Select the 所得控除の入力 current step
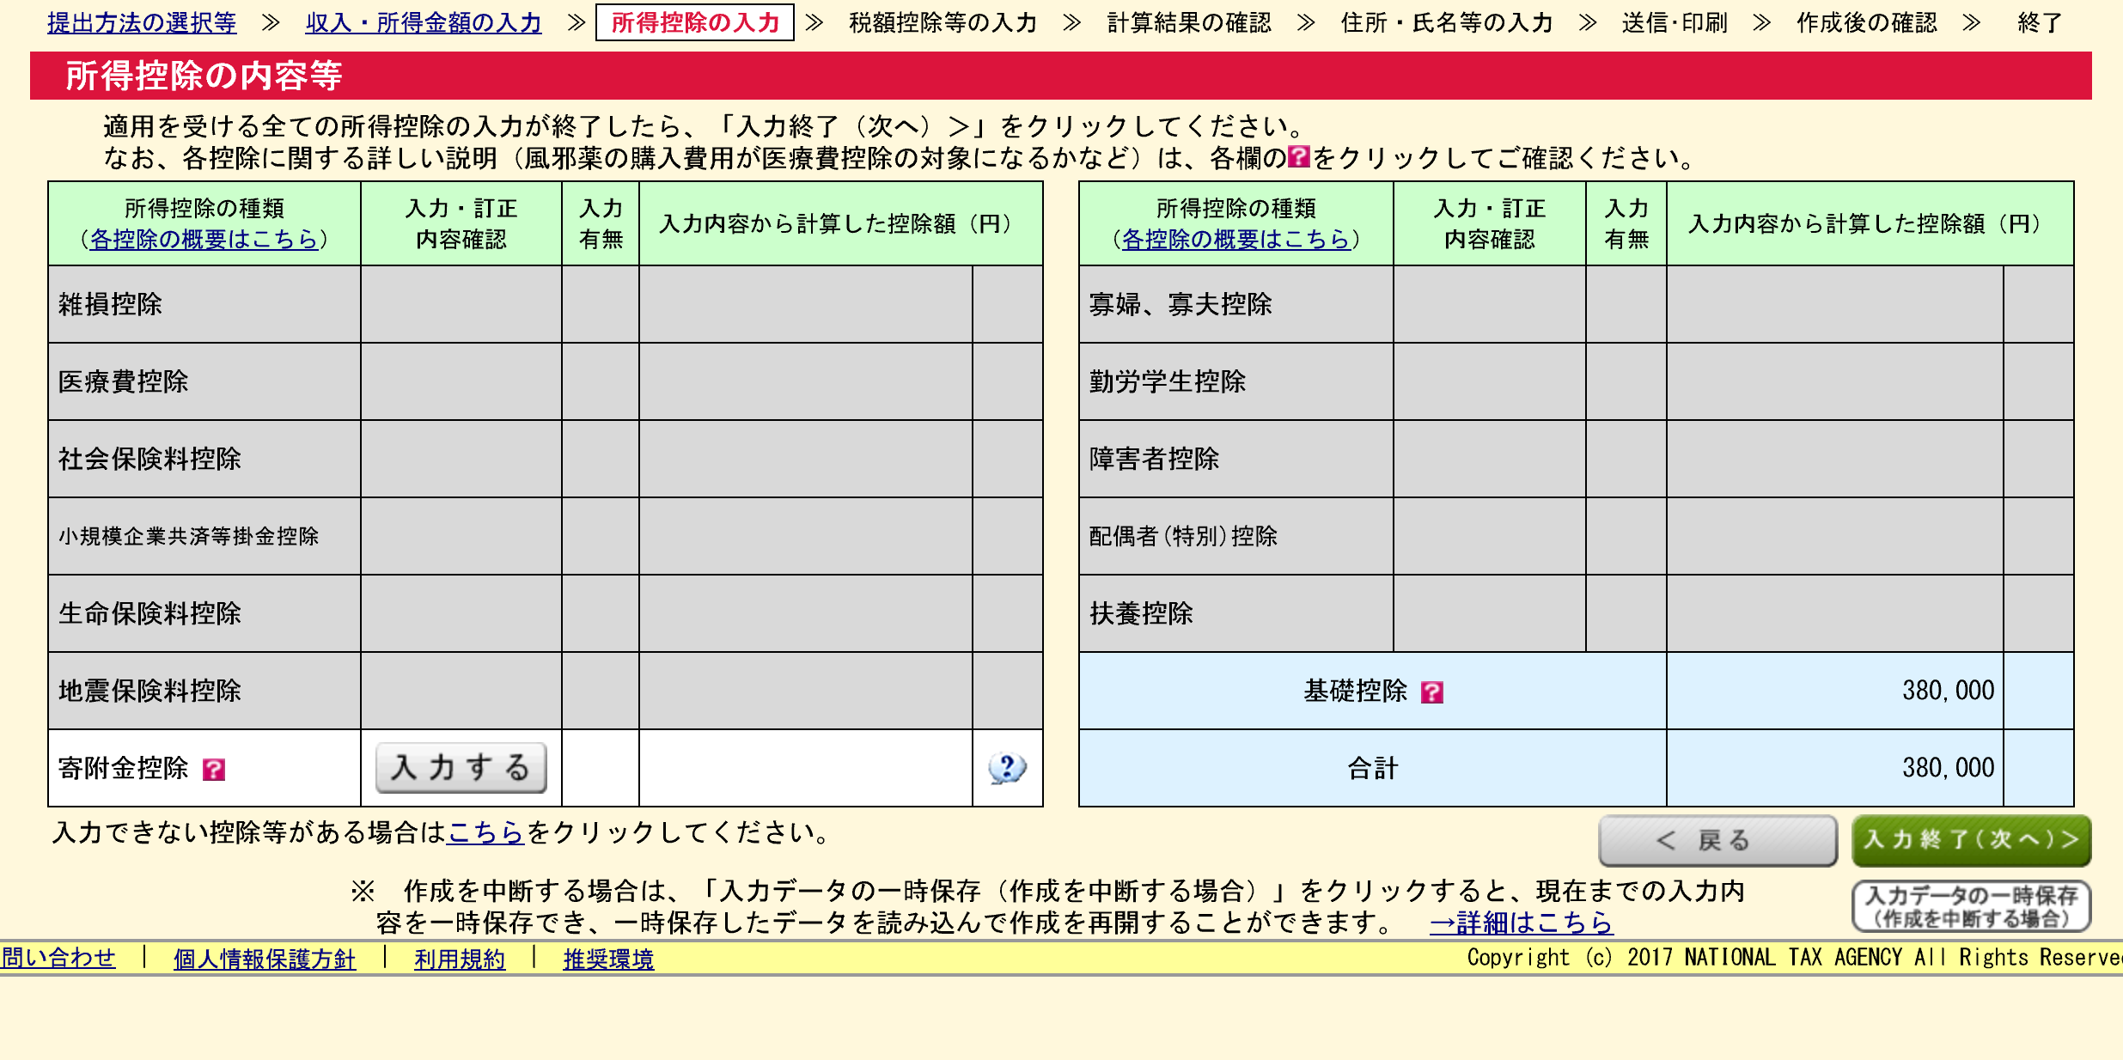This screenshot has height=1060, width=2123. pyautogui.click(x=694, y=22)
